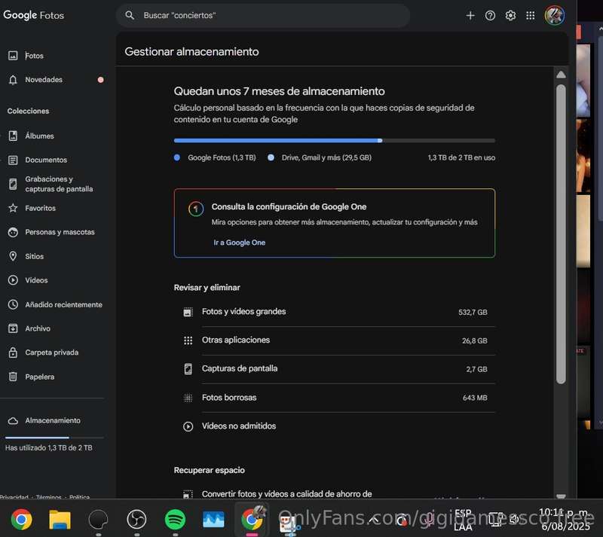Click the 532,7 GB size value
The image size is (603, 537).
point(473,312)
